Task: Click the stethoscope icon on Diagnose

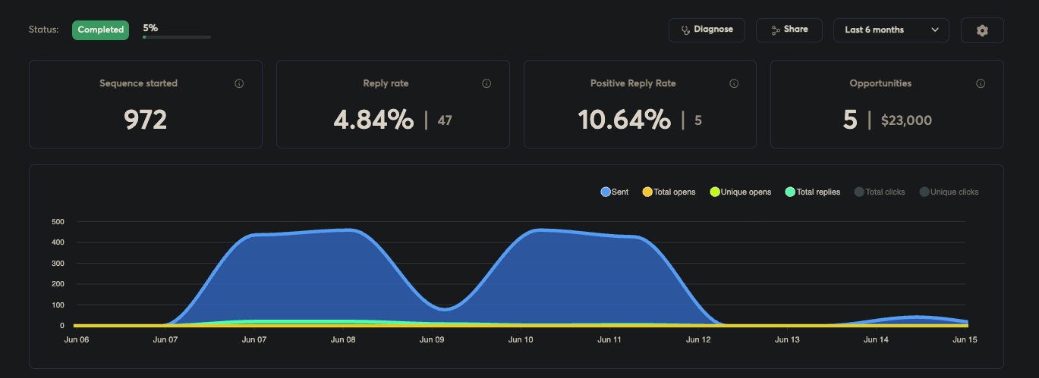Action: [685, 30]
